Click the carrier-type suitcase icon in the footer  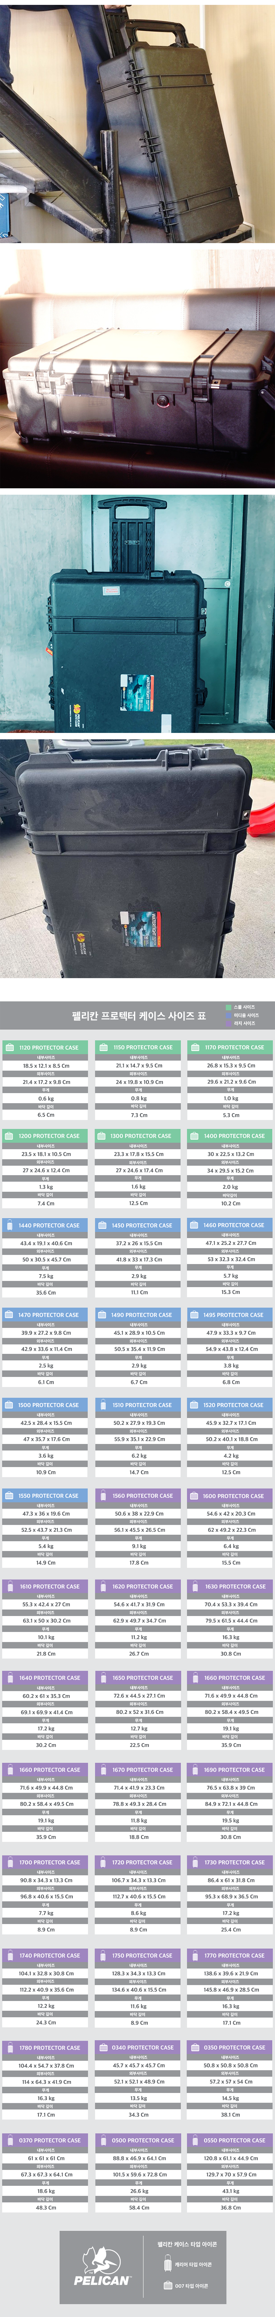pyautogui.click(x=167, y=2264)
